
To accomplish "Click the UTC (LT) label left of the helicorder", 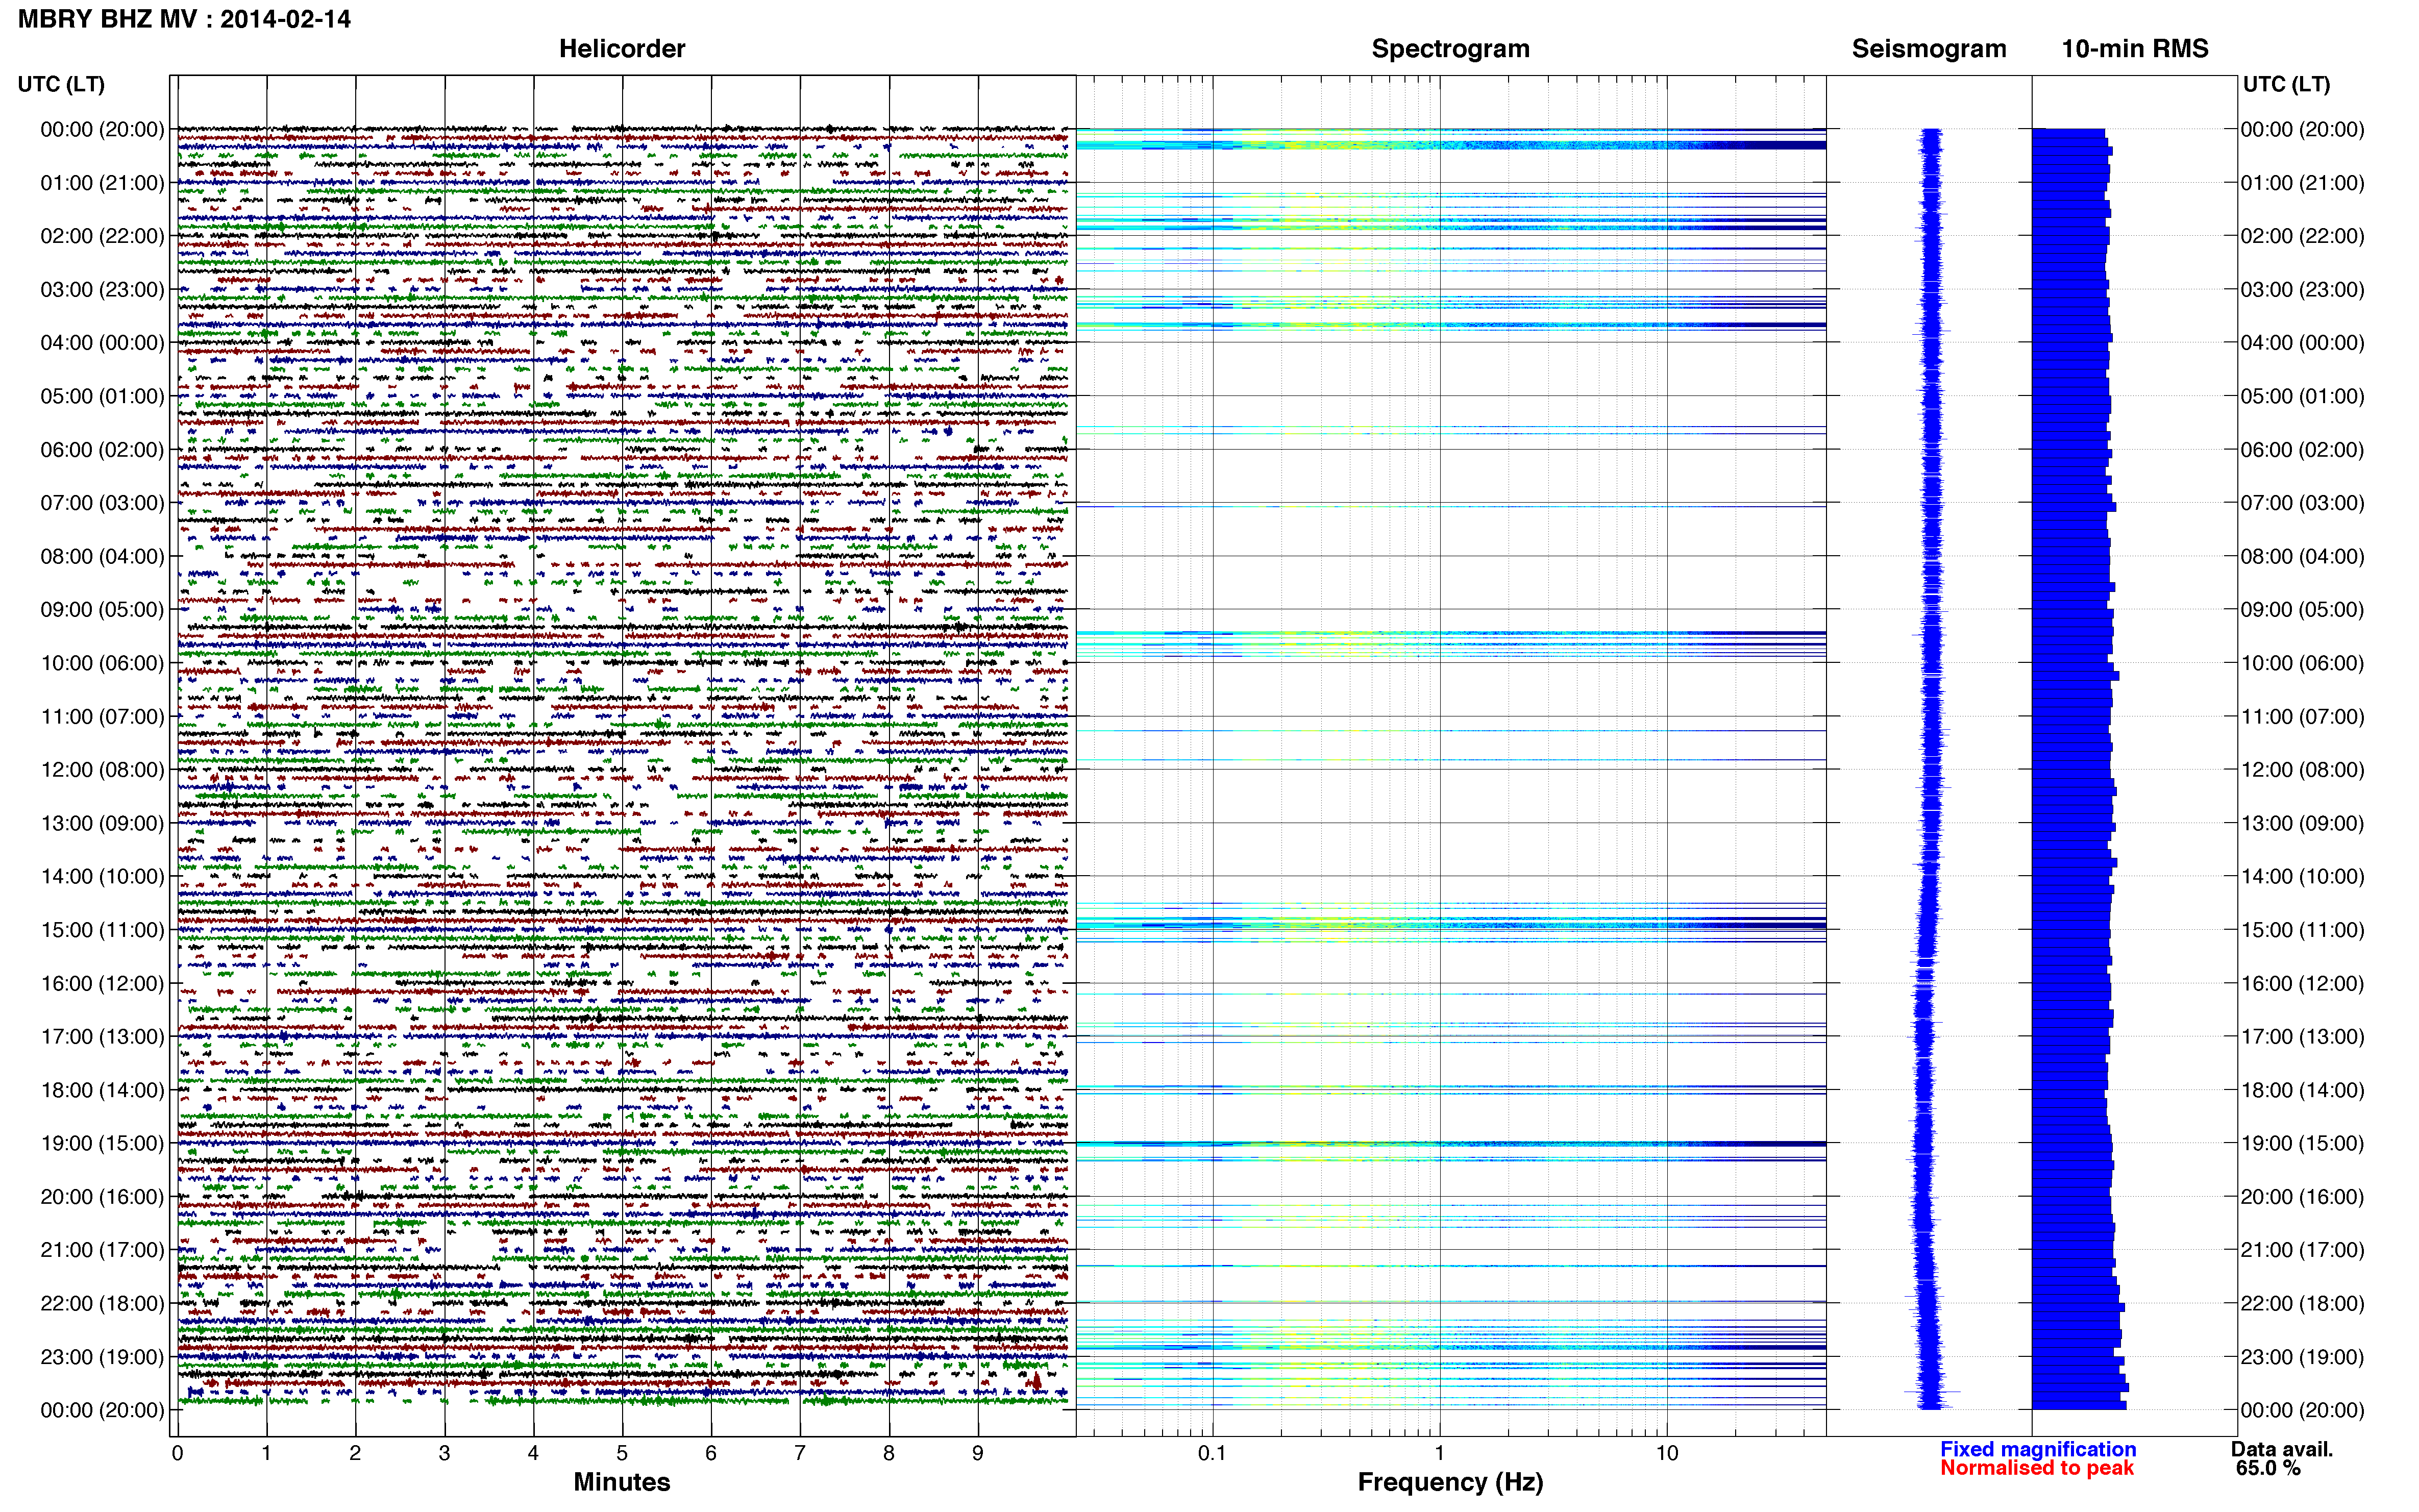I will point(61,84).
